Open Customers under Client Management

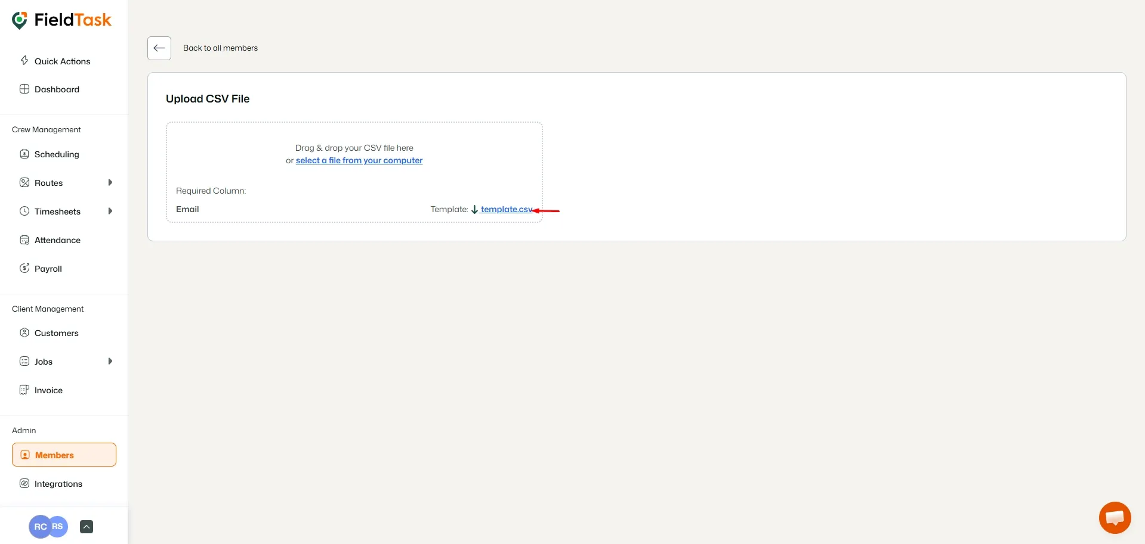coord(56,332)
